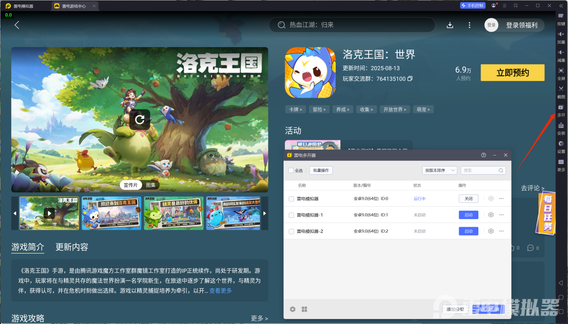The width and height of the screenshot is (568, 324).
Task: Open settings gear for 雷电模拟器-2
Action: [491, 231]
